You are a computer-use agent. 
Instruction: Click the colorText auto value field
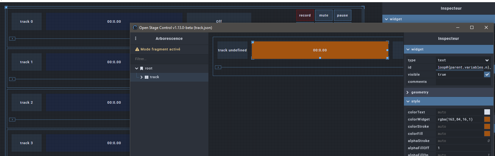460,112
